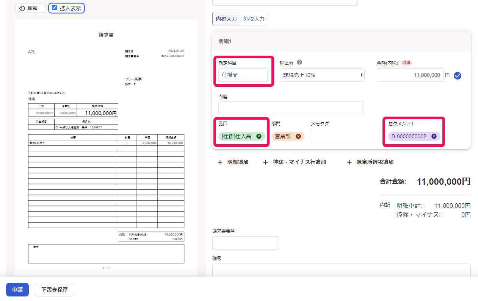Click フリー商事 in the invoice preview
478x301 pixels.
tap(133, 79)
